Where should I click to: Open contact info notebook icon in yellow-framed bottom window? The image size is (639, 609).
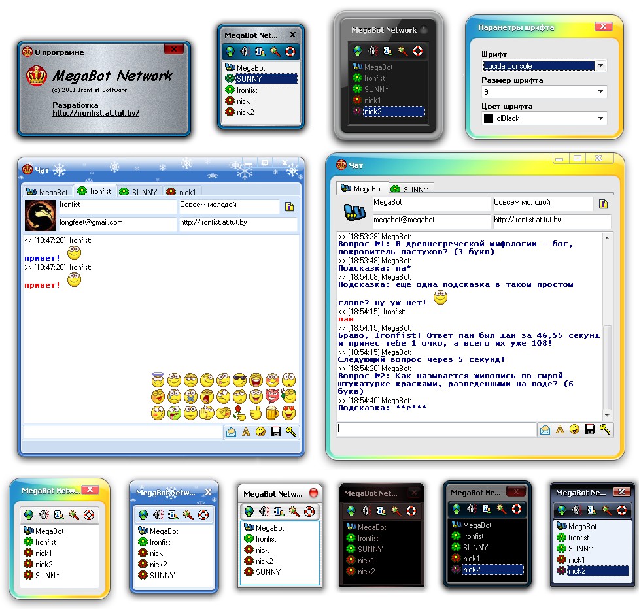pyautogui.click(x=59, y=515)
